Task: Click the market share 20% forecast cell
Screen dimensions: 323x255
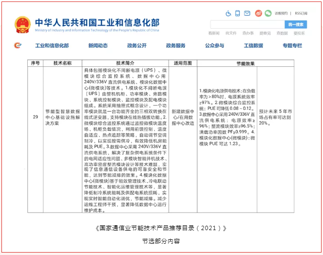Action: click(x=275, y=139)
